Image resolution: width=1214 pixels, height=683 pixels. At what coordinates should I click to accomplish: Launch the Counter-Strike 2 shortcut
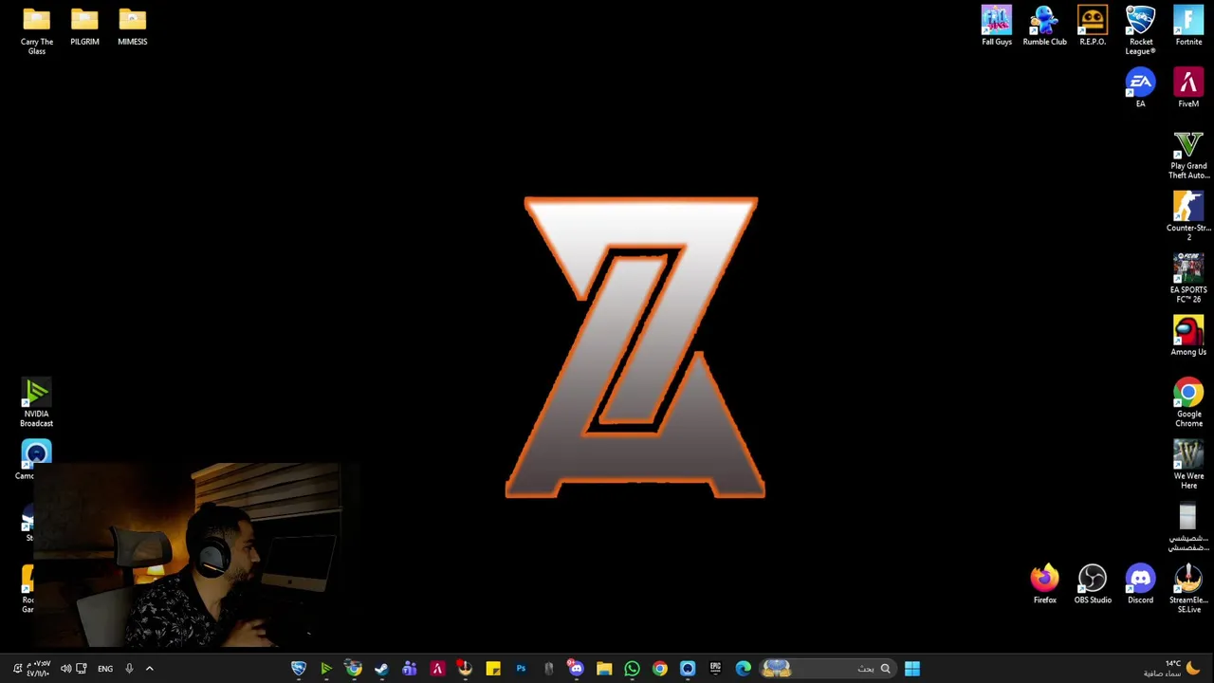coord(1188,217)
